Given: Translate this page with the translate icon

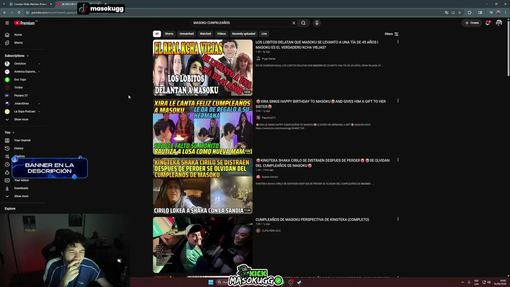Looking at the screenshot, I should pos(447,12).
